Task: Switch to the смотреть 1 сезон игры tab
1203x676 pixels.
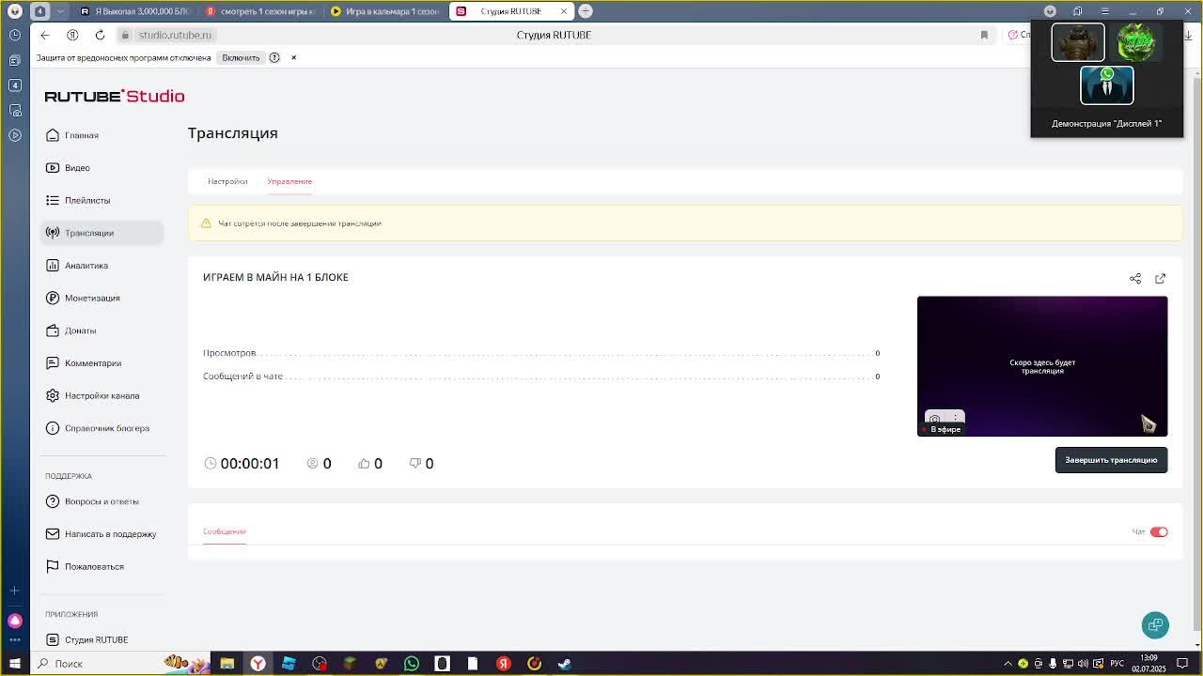Action: pyautogui.click(x=260, y=11)
